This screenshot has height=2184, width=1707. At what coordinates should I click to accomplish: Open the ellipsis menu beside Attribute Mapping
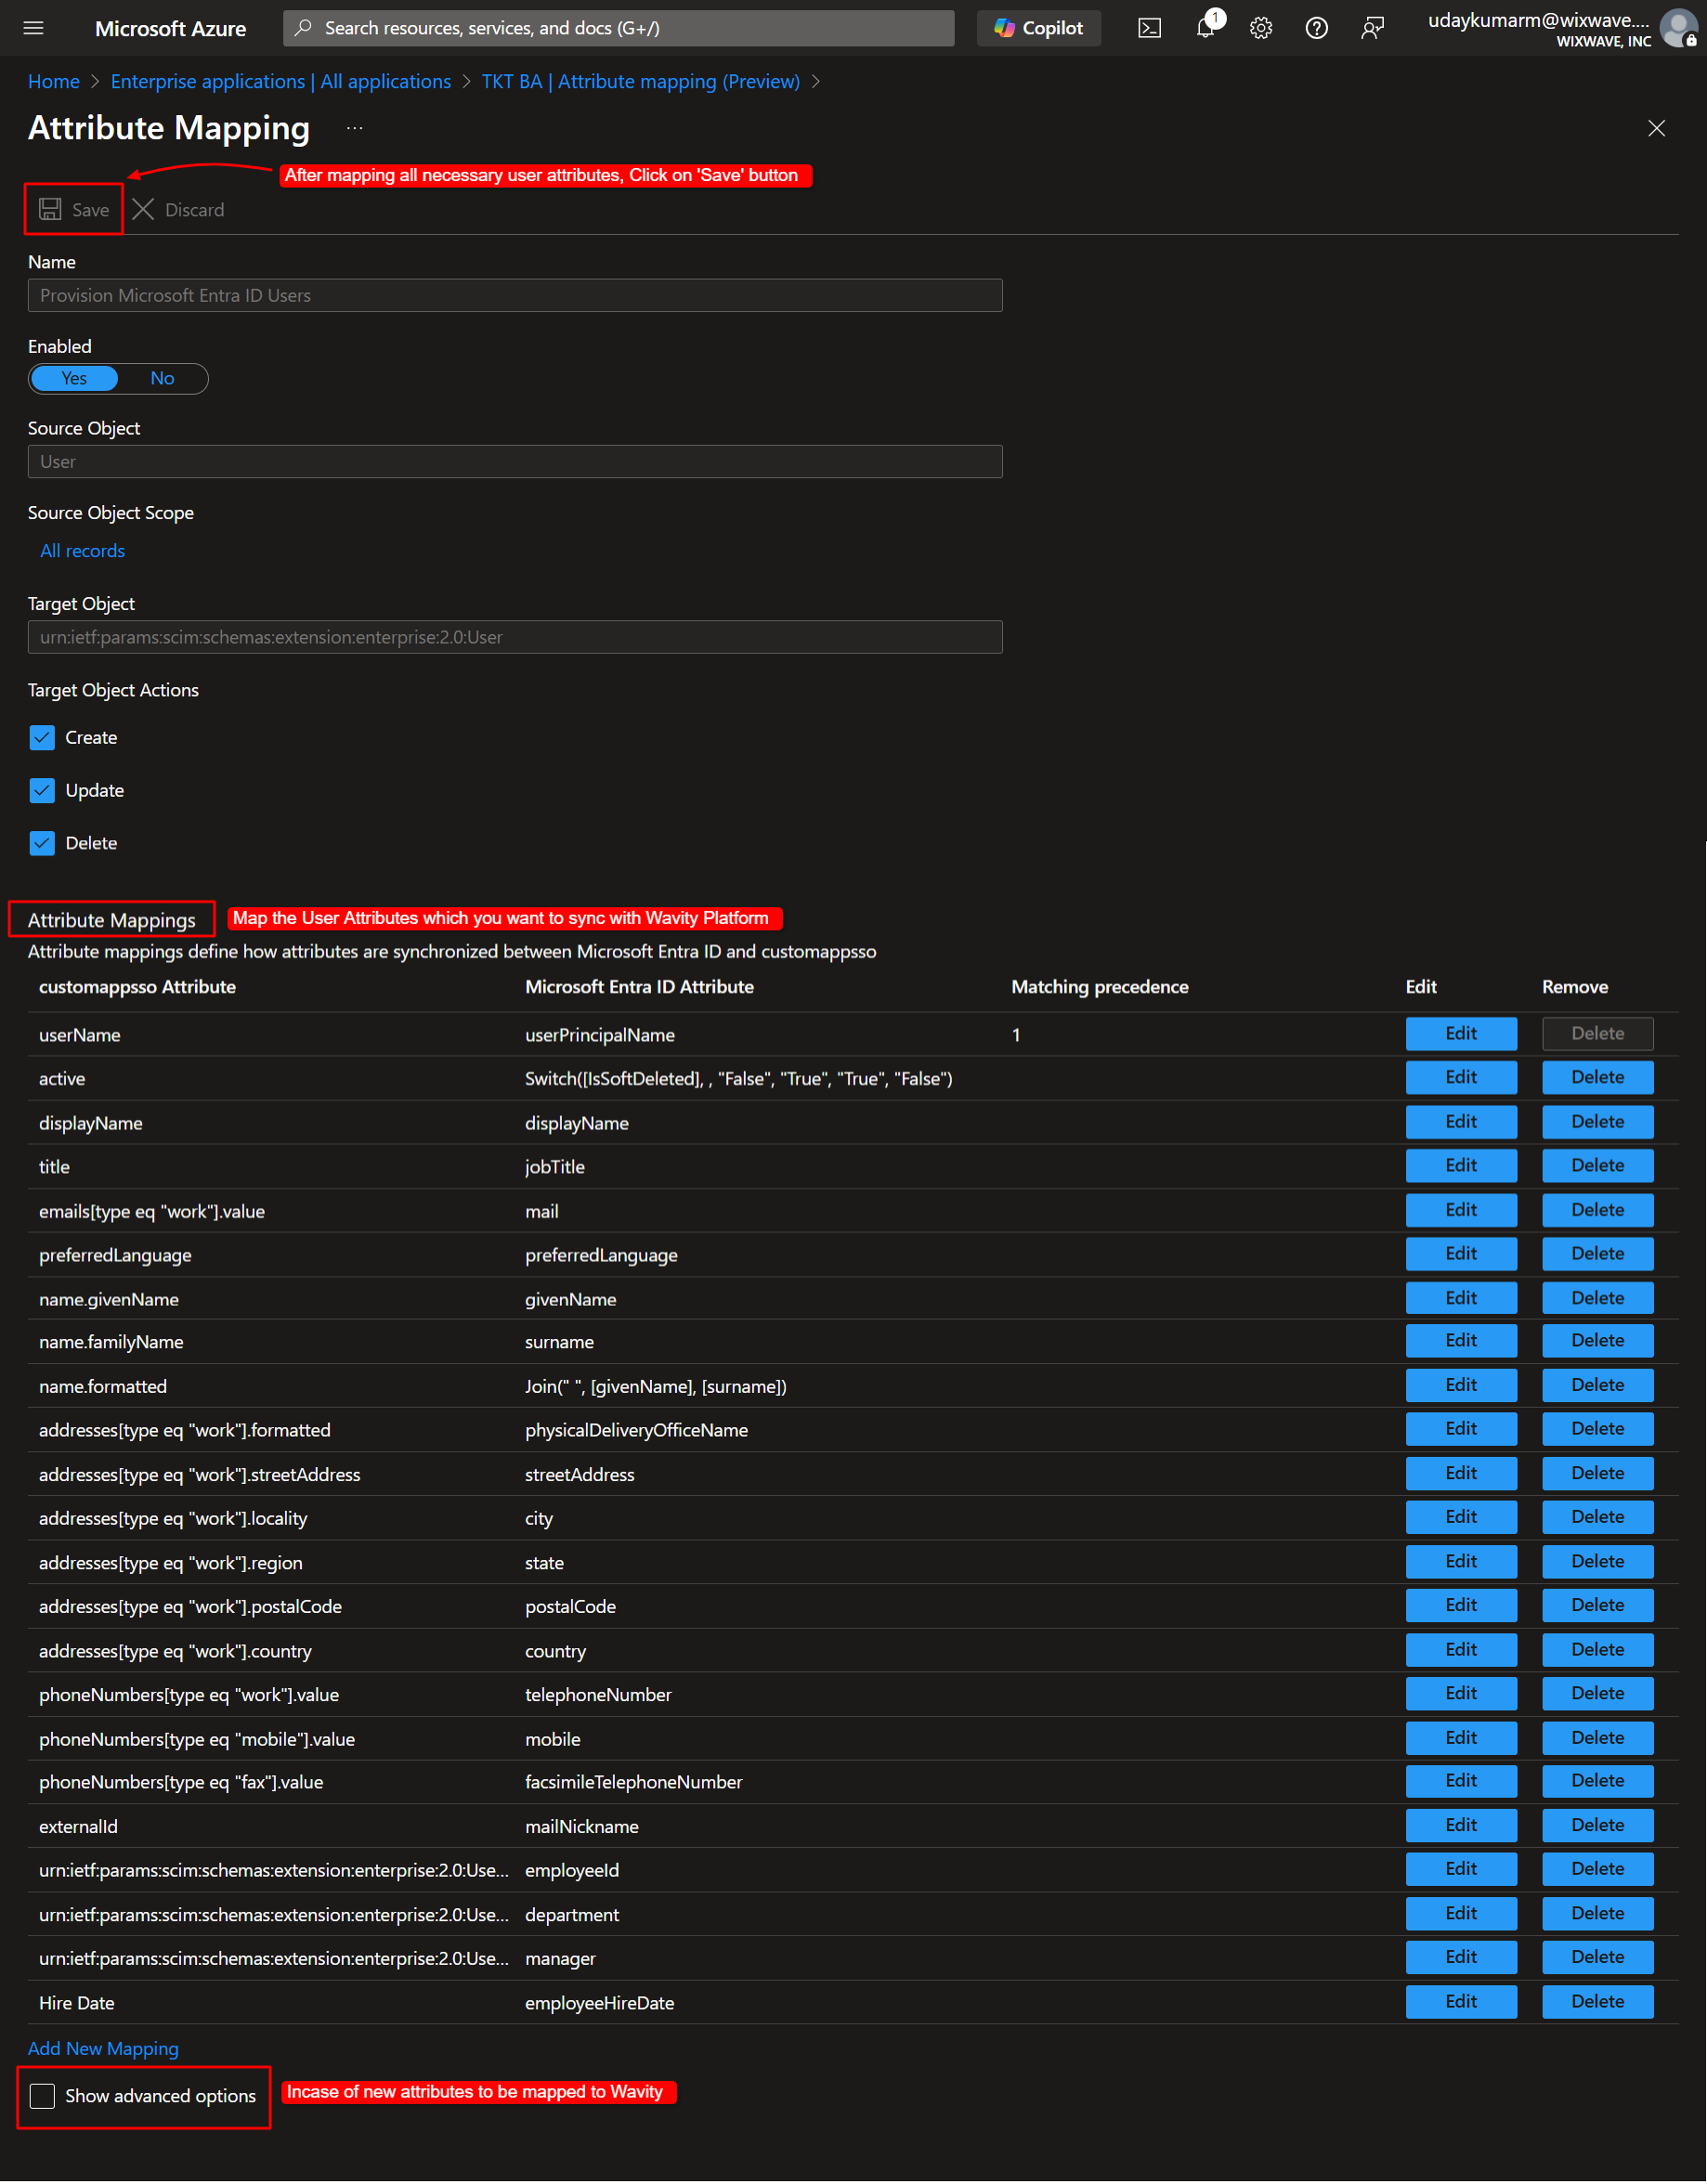click(355, 128)
